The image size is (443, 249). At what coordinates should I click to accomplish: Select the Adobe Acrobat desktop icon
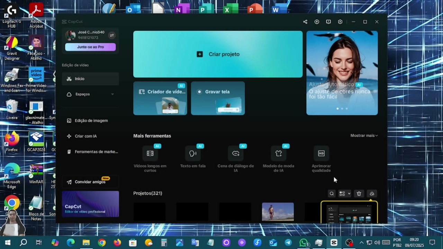point(36,15)
